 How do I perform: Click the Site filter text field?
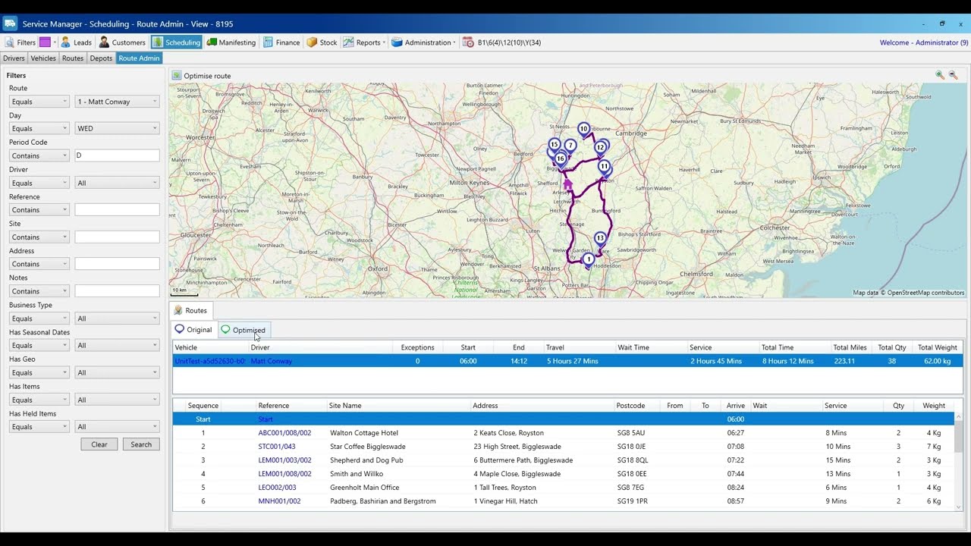point(117,237)
